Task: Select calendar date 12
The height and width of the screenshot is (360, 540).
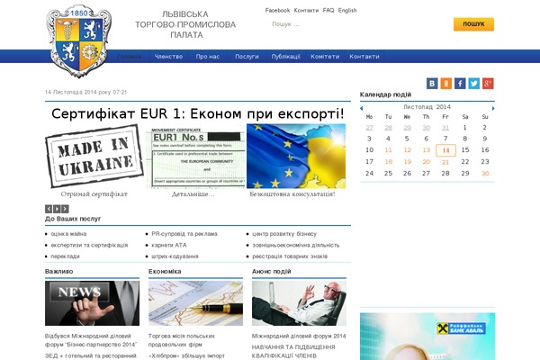Action: [408, 150]
